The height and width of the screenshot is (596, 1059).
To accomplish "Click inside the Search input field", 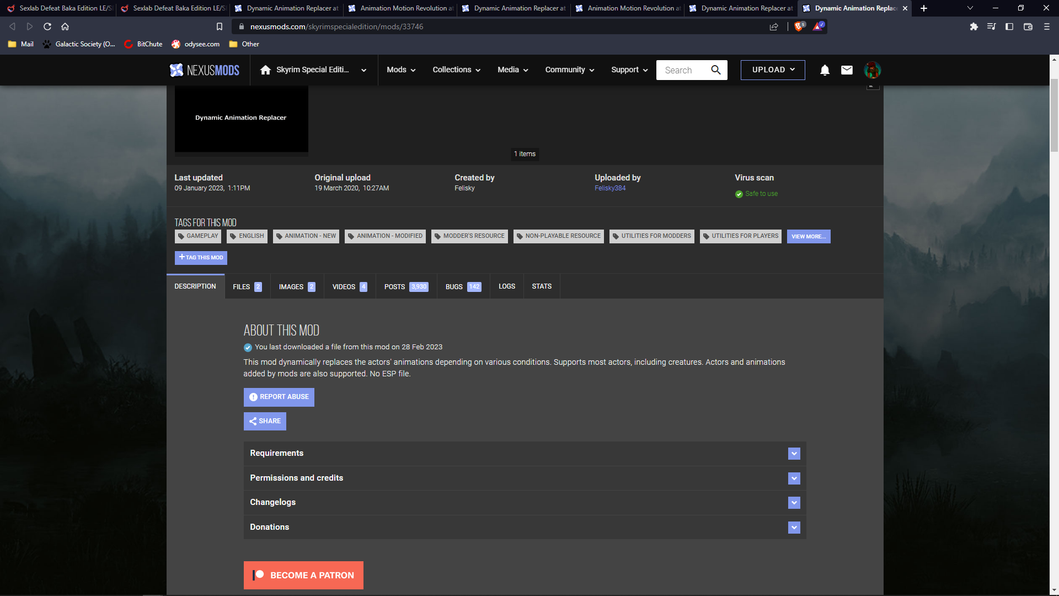I will tap(681, 70).
